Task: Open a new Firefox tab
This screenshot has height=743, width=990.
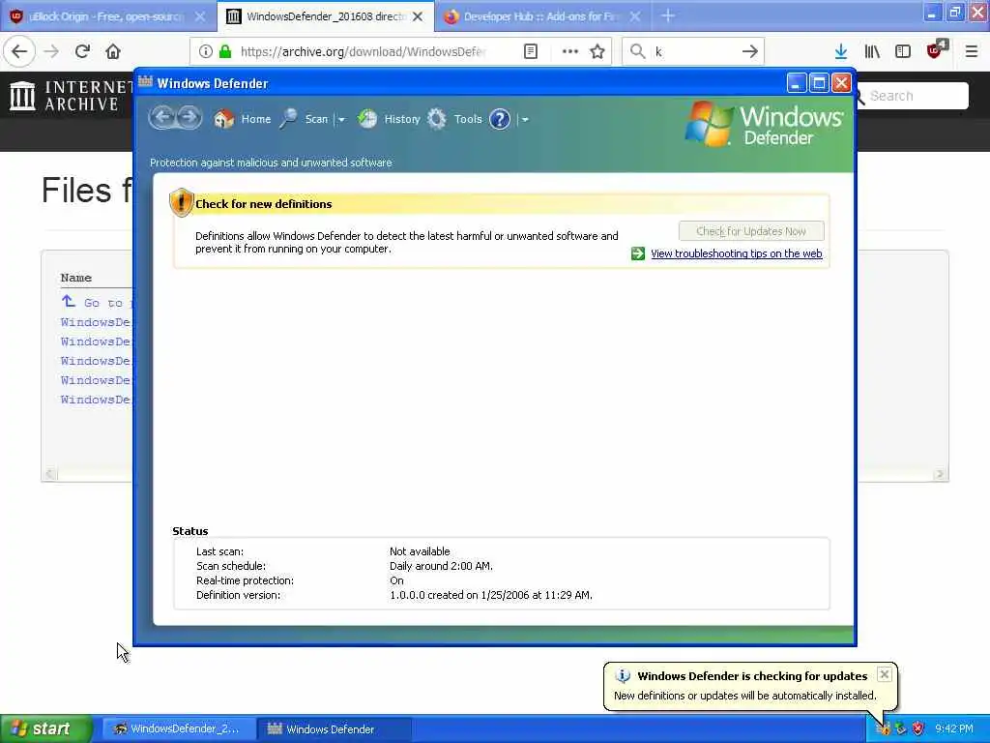Action: [x=668, y=15]
